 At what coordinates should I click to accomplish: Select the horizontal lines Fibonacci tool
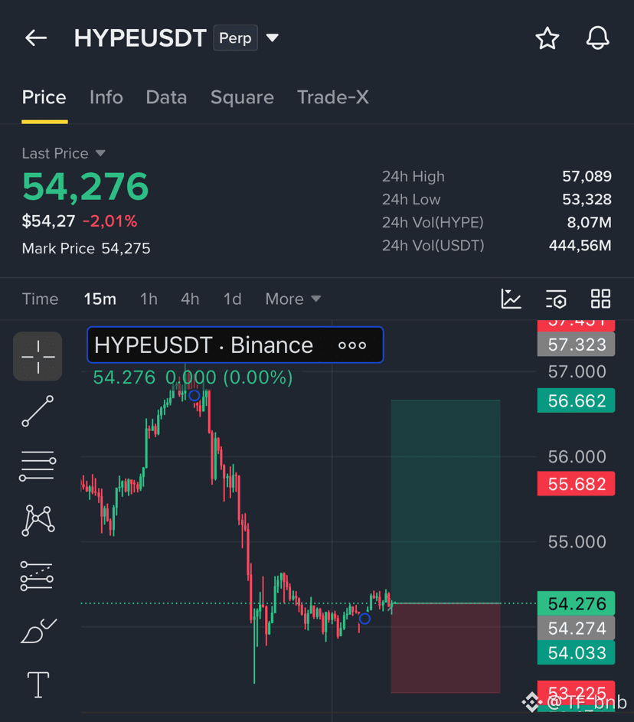coord(38,466)
